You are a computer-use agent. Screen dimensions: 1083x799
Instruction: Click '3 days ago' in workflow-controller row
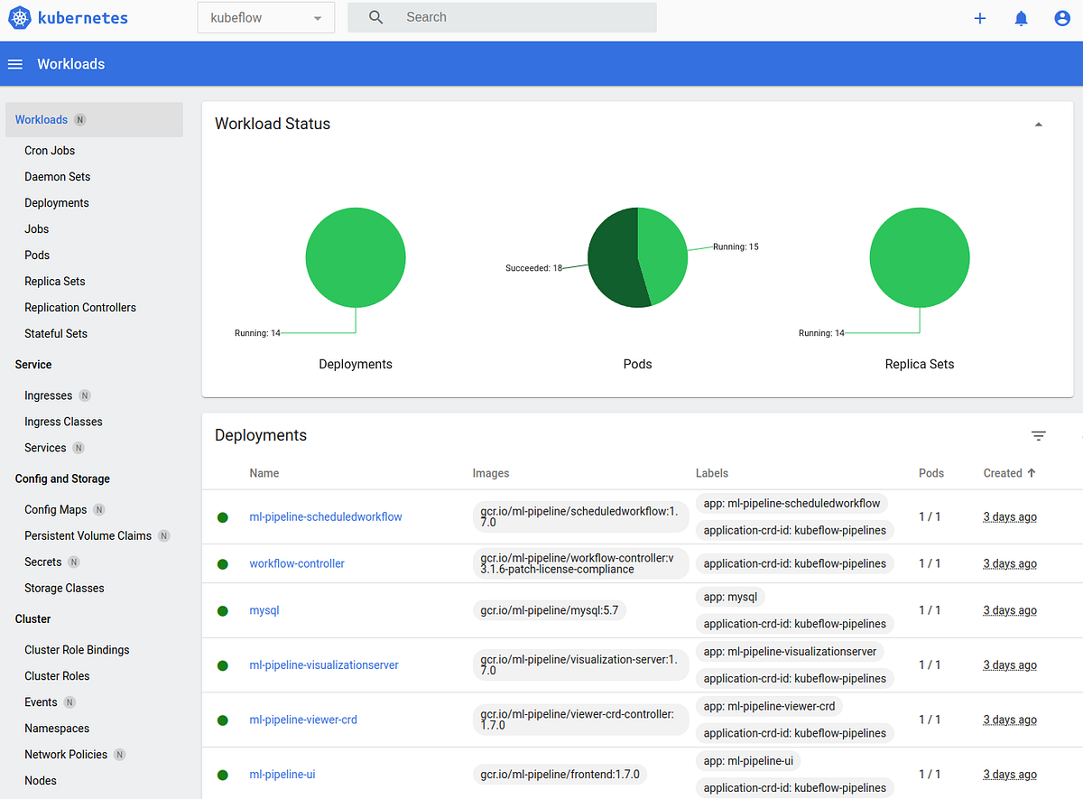point(1010,564)
